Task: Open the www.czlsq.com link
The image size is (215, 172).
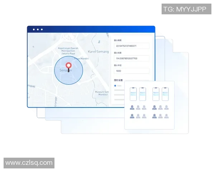Action: pos(29,163)
